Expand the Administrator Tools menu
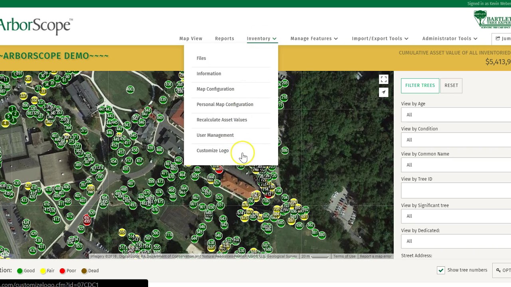Image resolution: width=511 pixels, height=287 pixels. pos(450,39)
